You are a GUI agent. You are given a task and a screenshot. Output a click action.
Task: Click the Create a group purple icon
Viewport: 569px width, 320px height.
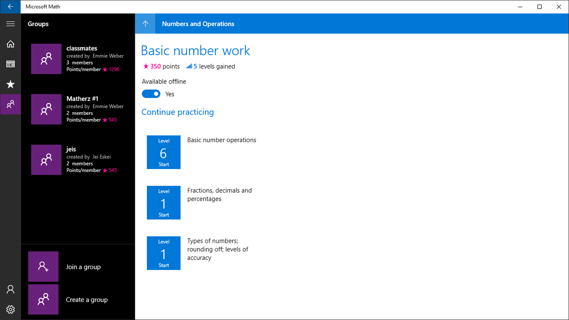[x=43, y=299]
